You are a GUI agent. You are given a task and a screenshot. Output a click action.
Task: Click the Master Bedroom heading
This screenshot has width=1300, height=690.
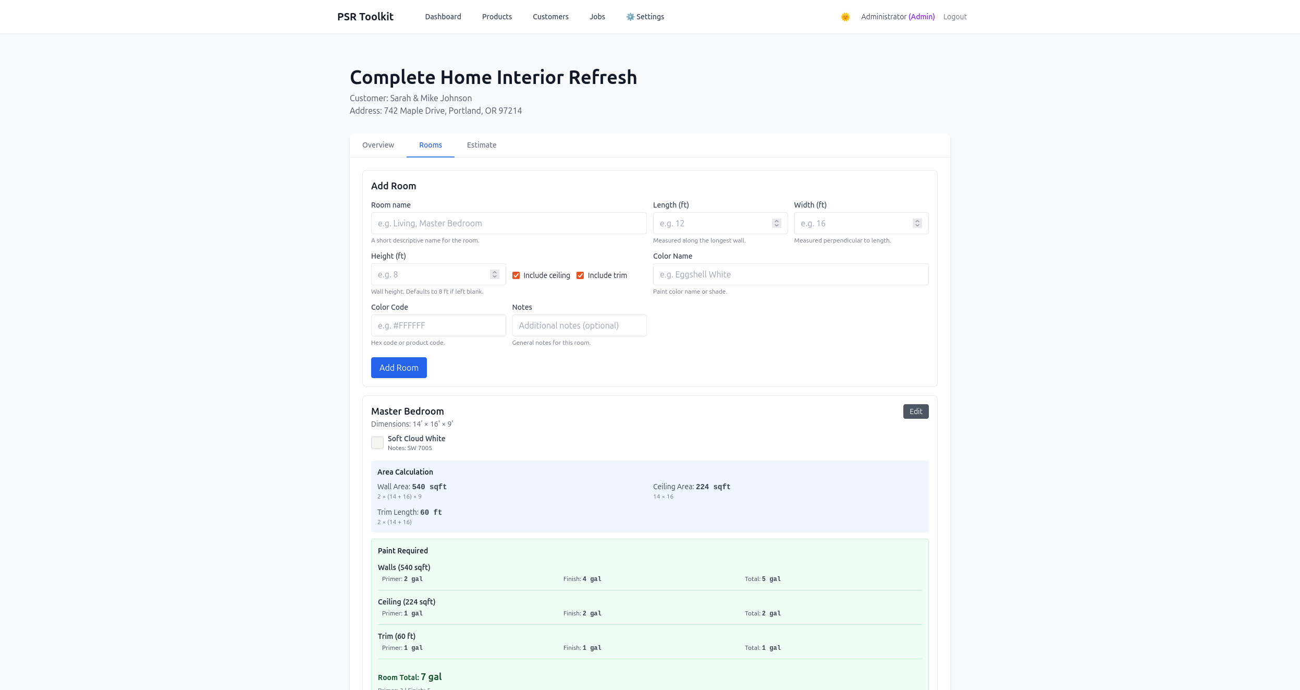click(x=408, y=411)
